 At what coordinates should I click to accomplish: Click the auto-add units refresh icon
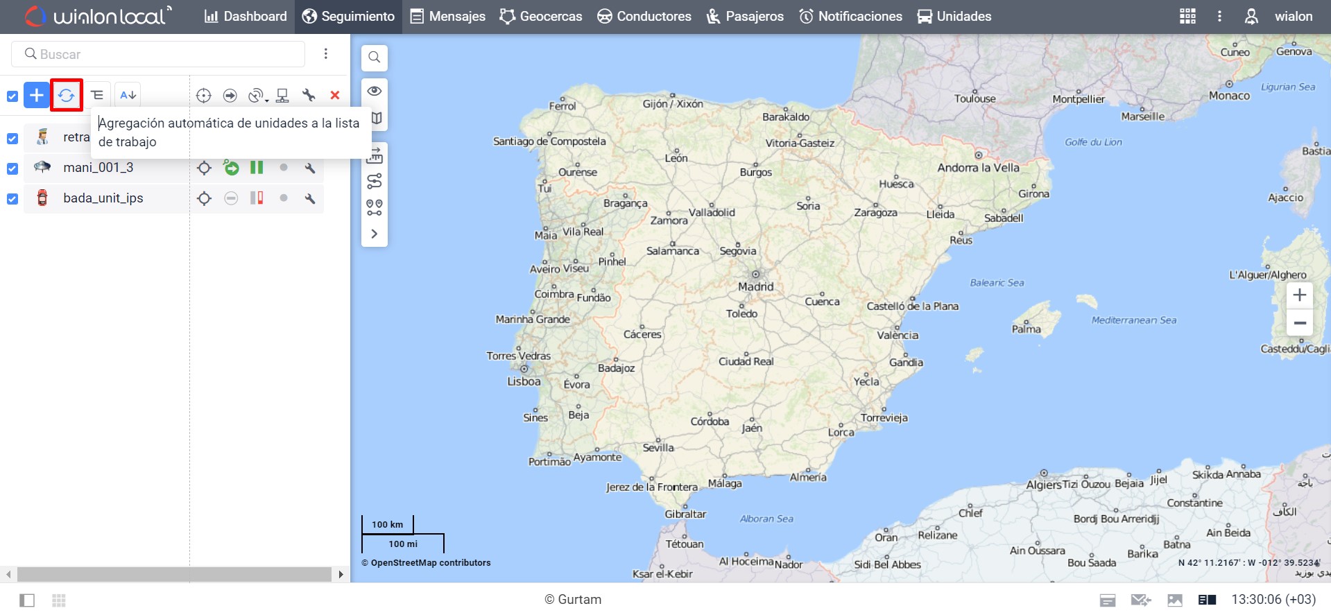pyautogui.click(x=67, y=95)
